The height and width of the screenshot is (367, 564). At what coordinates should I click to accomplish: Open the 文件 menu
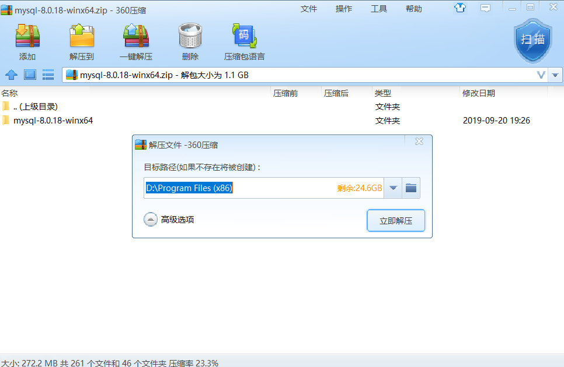309,9
